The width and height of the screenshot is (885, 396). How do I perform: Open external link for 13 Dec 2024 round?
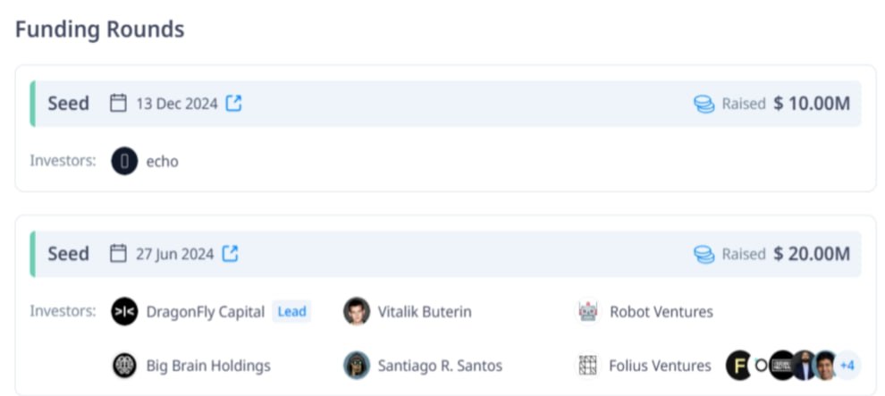(233, 103)
